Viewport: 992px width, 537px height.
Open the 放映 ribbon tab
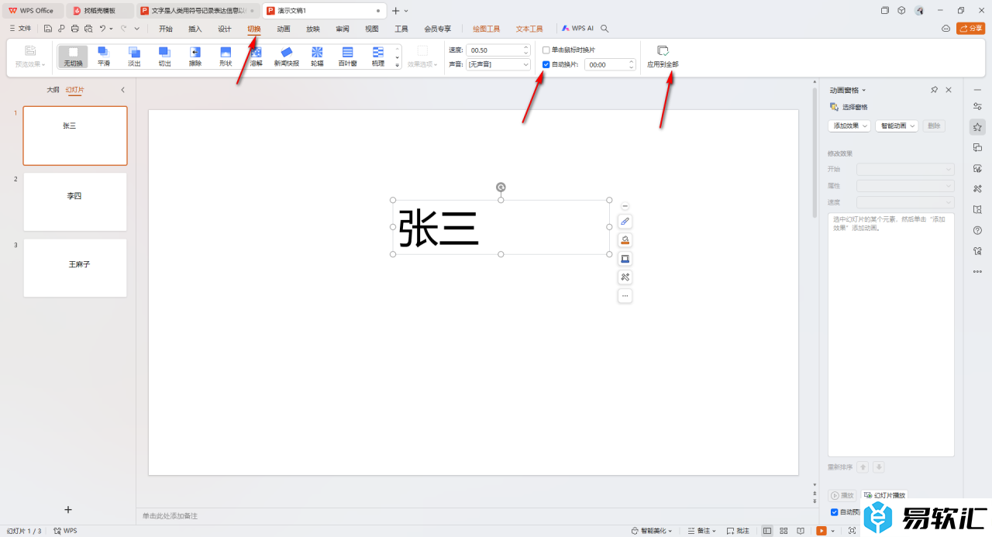pos(312,29)
